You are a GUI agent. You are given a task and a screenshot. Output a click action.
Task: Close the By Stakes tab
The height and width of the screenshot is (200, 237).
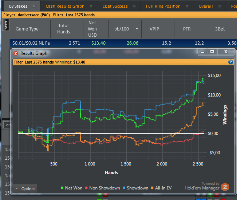pyautogui.click(x=34, y=6)
